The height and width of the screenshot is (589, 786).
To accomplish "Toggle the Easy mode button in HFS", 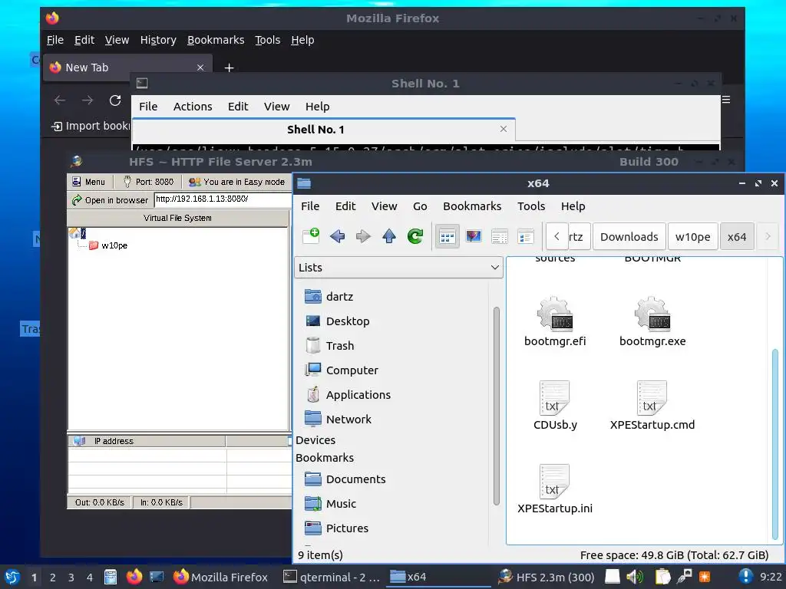I will click(236, 182).
